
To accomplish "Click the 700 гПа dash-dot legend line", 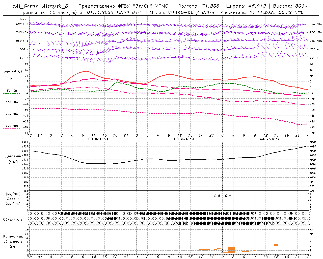I will click(x=12, y=117).
